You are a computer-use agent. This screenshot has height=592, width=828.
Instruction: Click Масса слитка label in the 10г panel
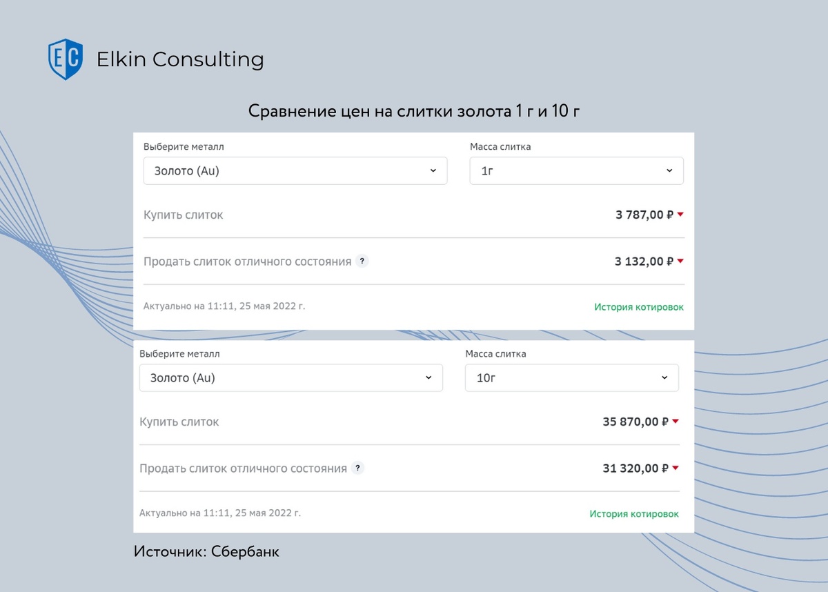496,353
